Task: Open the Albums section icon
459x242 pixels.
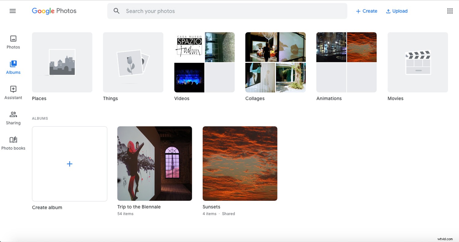Action: [13, 64]
